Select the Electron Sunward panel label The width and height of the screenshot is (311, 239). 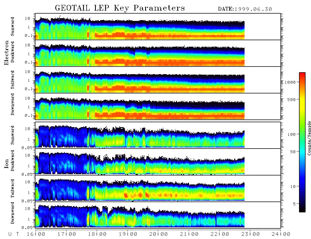[13, 27]
